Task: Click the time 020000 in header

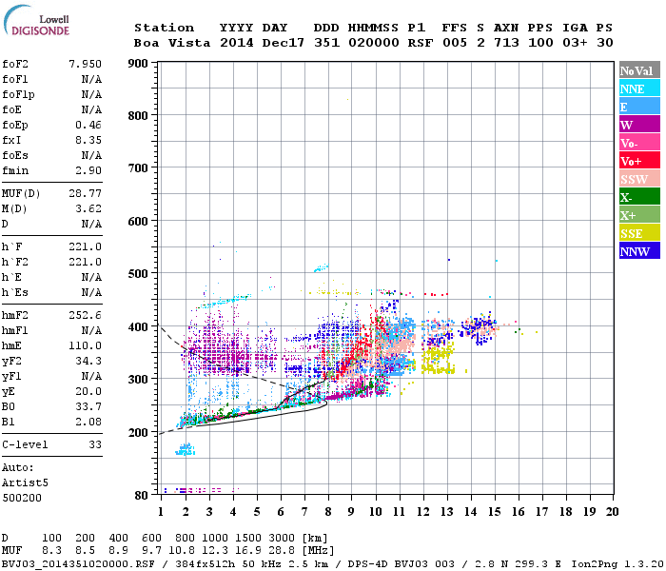Action: 373,43
